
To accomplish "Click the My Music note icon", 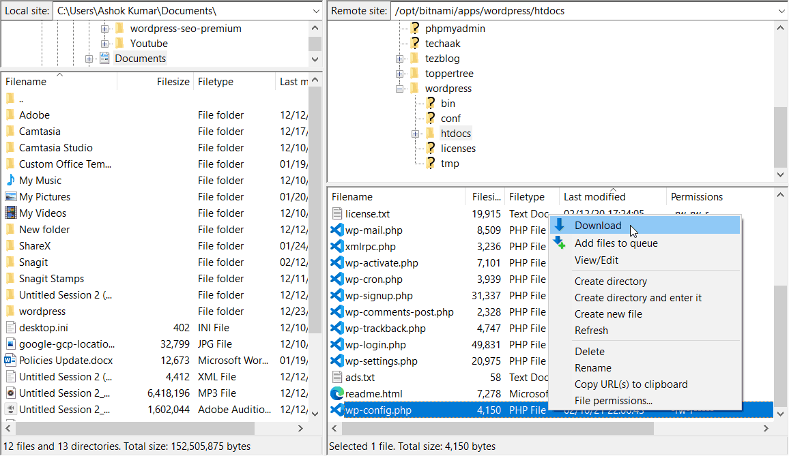I will click(x=10, y=180).
